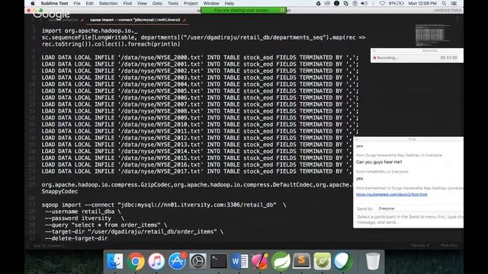
Task: Open the Apple menu
Action: [32, 3]
